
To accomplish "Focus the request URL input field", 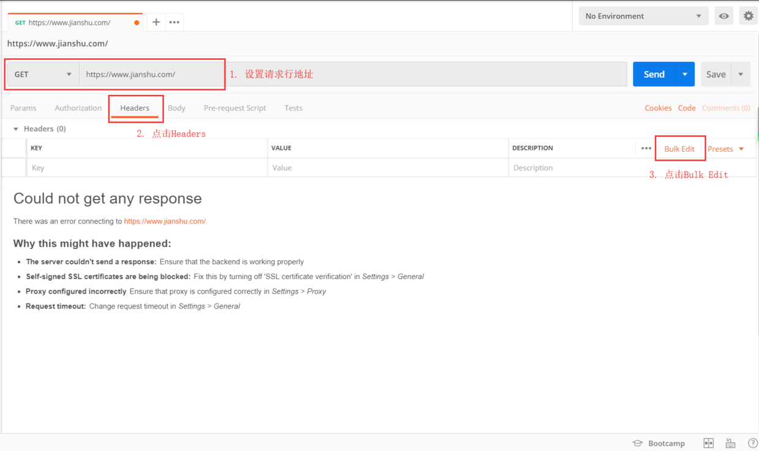I will [x=353, y=74].
